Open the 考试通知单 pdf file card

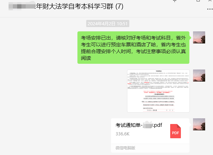click(x=150, y=135)
